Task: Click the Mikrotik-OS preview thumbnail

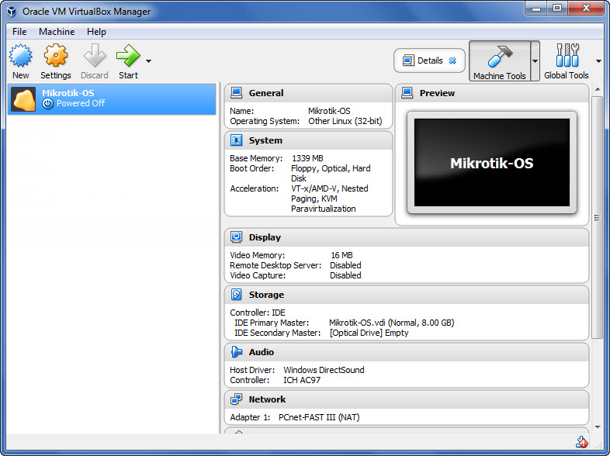Action: click(x=492, y=163)
